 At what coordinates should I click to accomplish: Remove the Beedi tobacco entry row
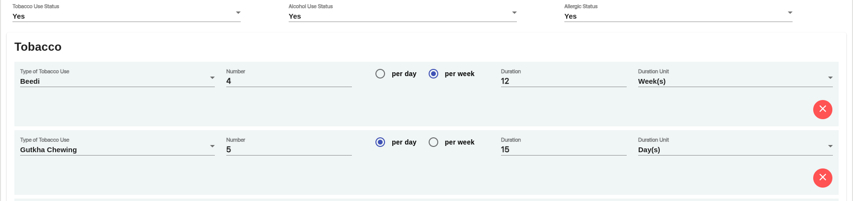coord(822,109)
